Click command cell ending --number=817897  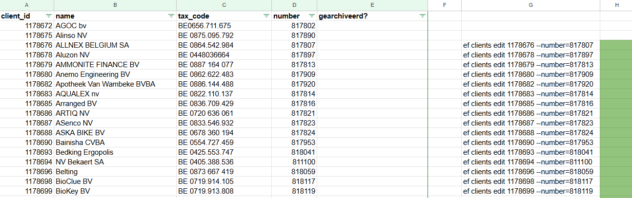(x=530, y=55)
